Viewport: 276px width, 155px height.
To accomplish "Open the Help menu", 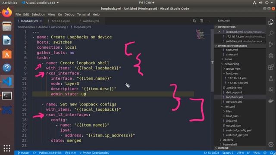I will point(96,14).
